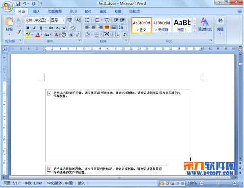This screenshot has height=188, width=244.
Task: Toggle italic formatting
Action: click(34, 27)
